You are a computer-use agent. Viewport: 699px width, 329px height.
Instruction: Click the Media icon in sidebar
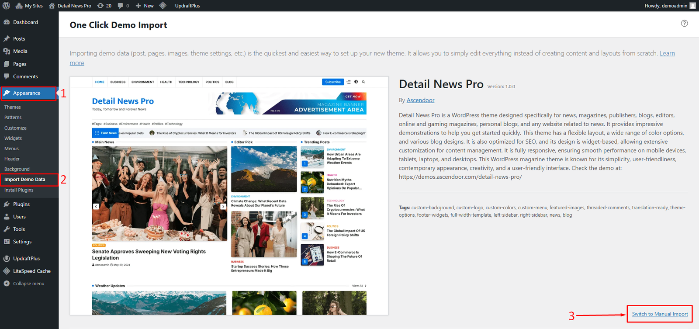coord(7,51)
